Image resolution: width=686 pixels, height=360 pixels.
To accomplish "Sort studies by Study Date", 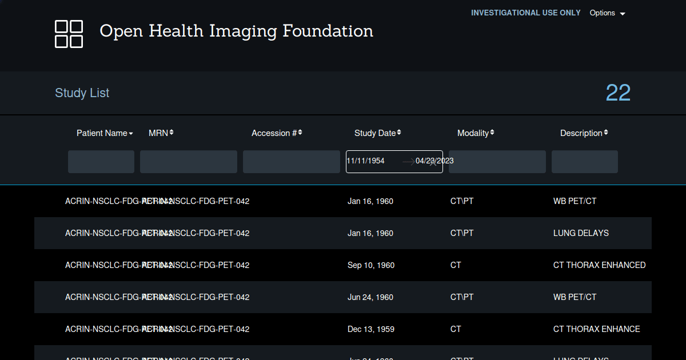I will click(398, 133).
